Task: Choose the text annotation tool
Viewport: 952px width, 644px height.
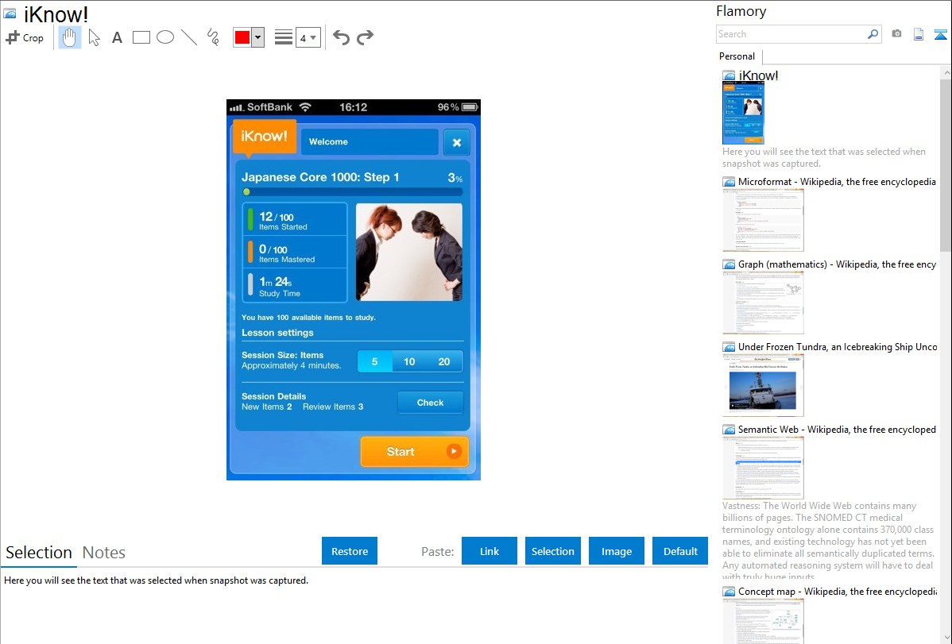Action: tap(117, 37)
